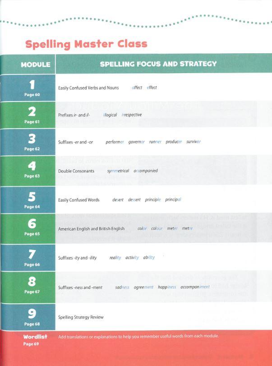This screenshot has width=272, height=366.
Task: Open Module 3 Page 62 block
Action: 28,142
